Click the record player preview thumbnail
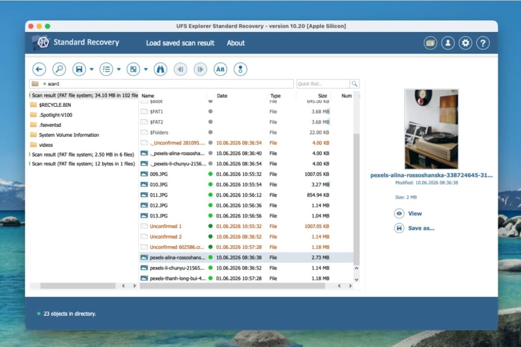Screen dimensions: 521x347 pyautogui.click(x=431, y=129)
